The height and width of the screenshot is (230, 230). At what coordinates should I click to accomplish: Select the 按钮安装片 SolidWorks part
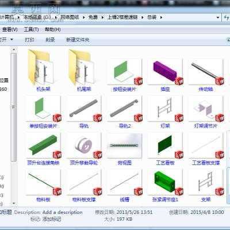pyautogui.click(x=124, y=75)
